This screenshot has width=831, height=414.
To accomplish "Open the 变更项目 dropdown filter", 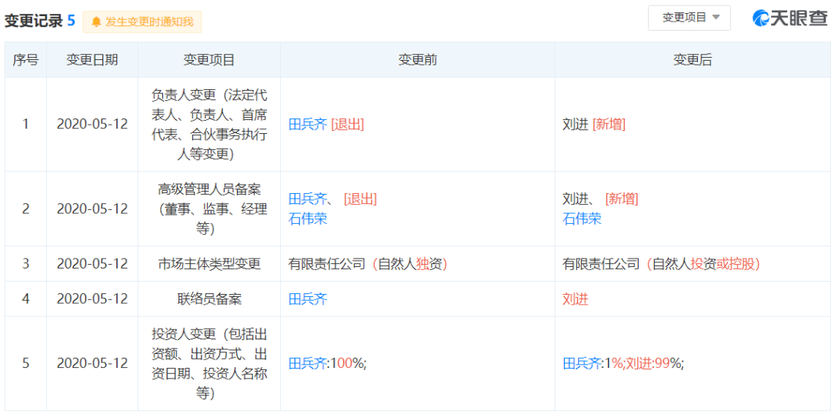I will coord(689,18).
